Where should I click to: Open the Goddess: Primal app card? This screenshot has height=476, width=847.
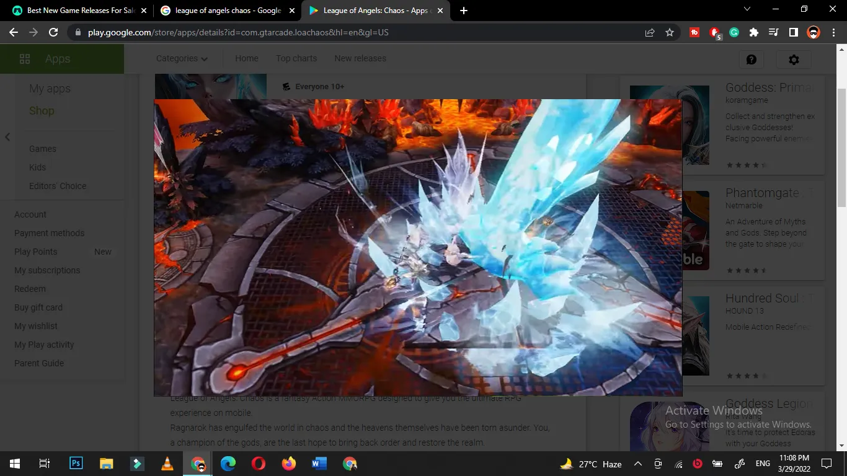tap(722, 125)
